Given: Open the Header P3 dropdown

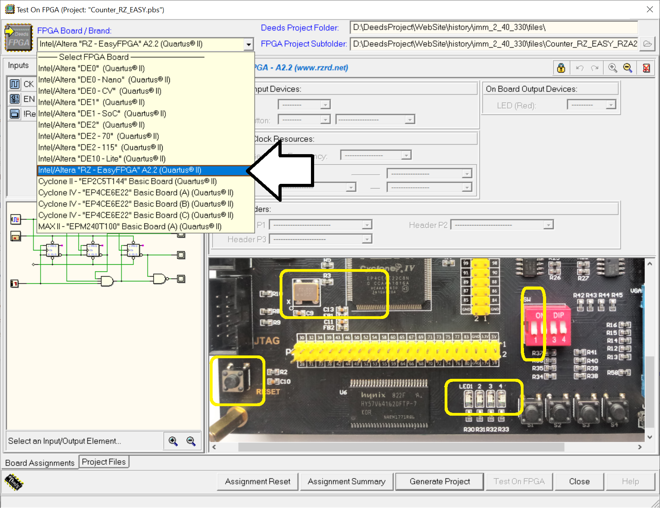Looking at the screenshot, I should click(367, 239).
